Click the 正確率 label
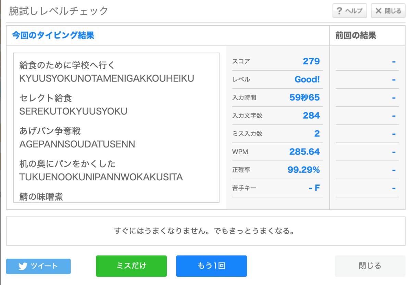Image resolution: width=411 pixels, height=285 pixels. [241, 170]
